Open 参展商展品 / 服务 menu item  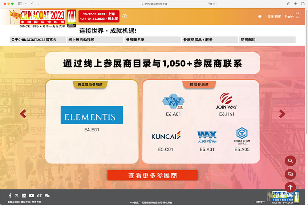coord(210,40)
